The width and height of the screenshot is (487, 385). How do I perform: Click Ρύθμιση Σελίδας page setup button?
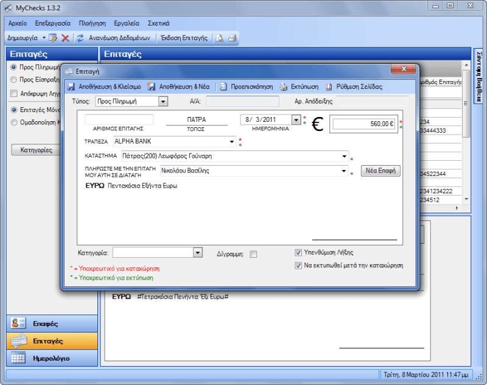(354, 87)
